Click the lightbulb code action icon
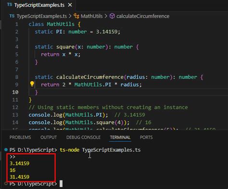Image resolution: width=228 pixels, height=189 pixels. tap(32, 84)
